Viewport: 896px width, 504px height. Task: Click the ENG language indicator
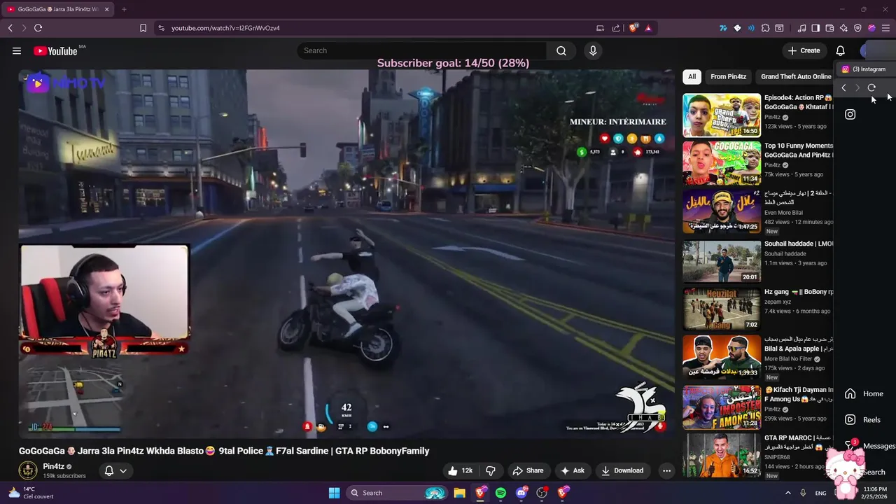click(820, 493)
